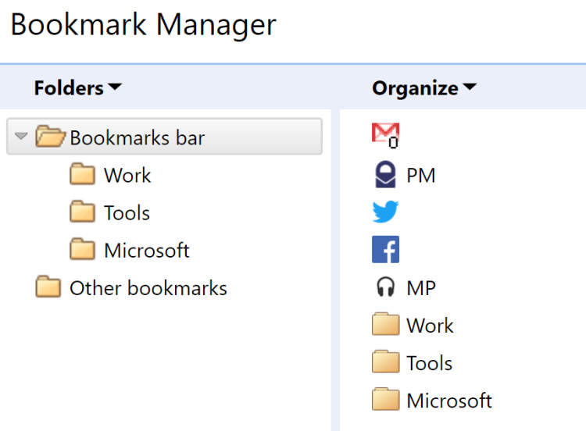Click the Work folder icon in the folder tree
This screenshot has width=586, height=431.
(x=82, y=173)
